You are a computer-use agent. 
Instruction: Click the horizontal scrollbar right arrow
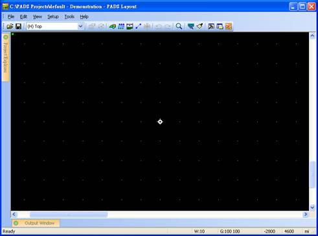[x=306, y=215]
